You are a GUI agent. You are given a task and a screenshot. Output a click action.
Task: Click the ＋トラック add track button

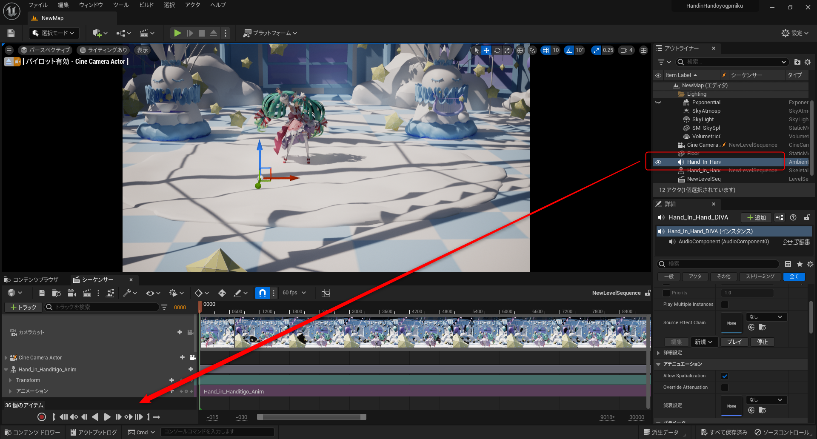click(x=23, y=307)
